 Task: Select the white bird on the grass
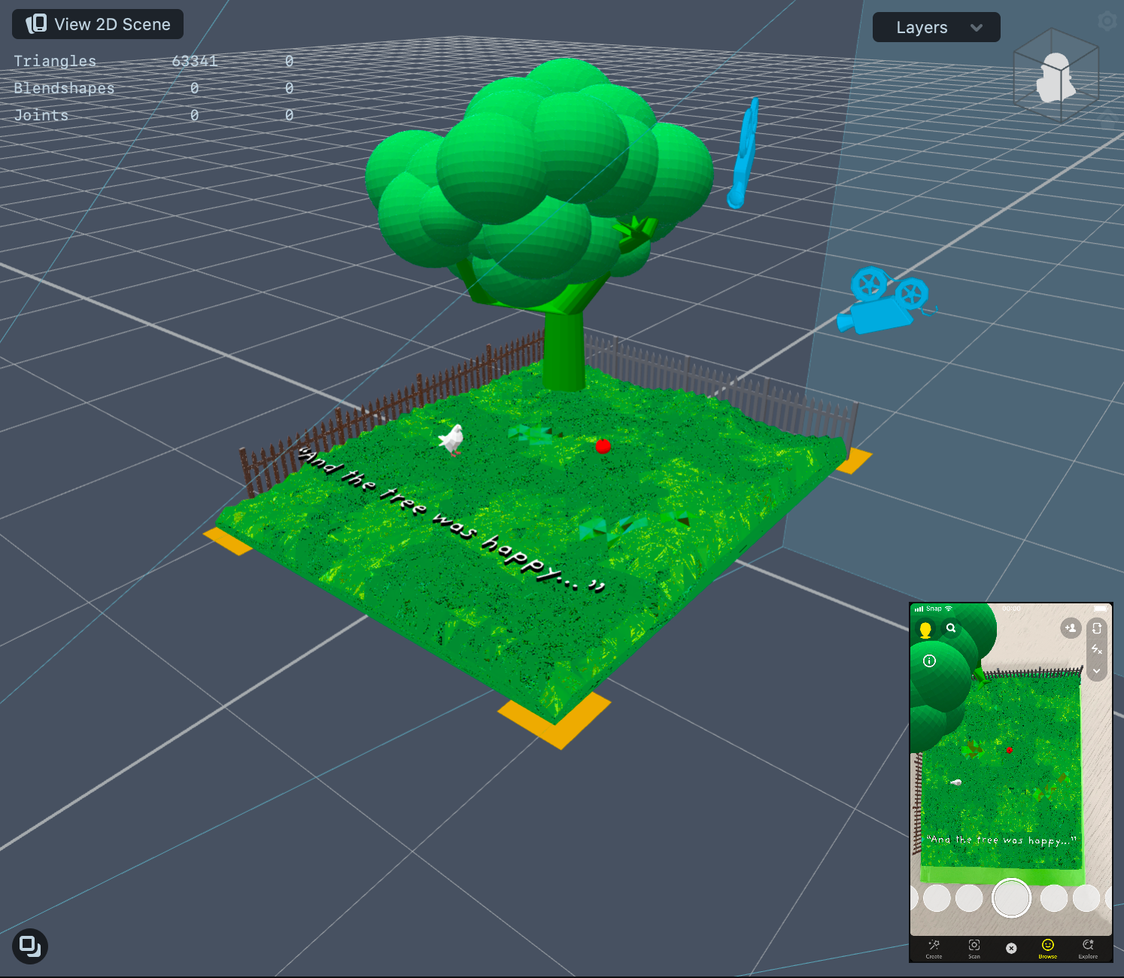coord(452,439)
